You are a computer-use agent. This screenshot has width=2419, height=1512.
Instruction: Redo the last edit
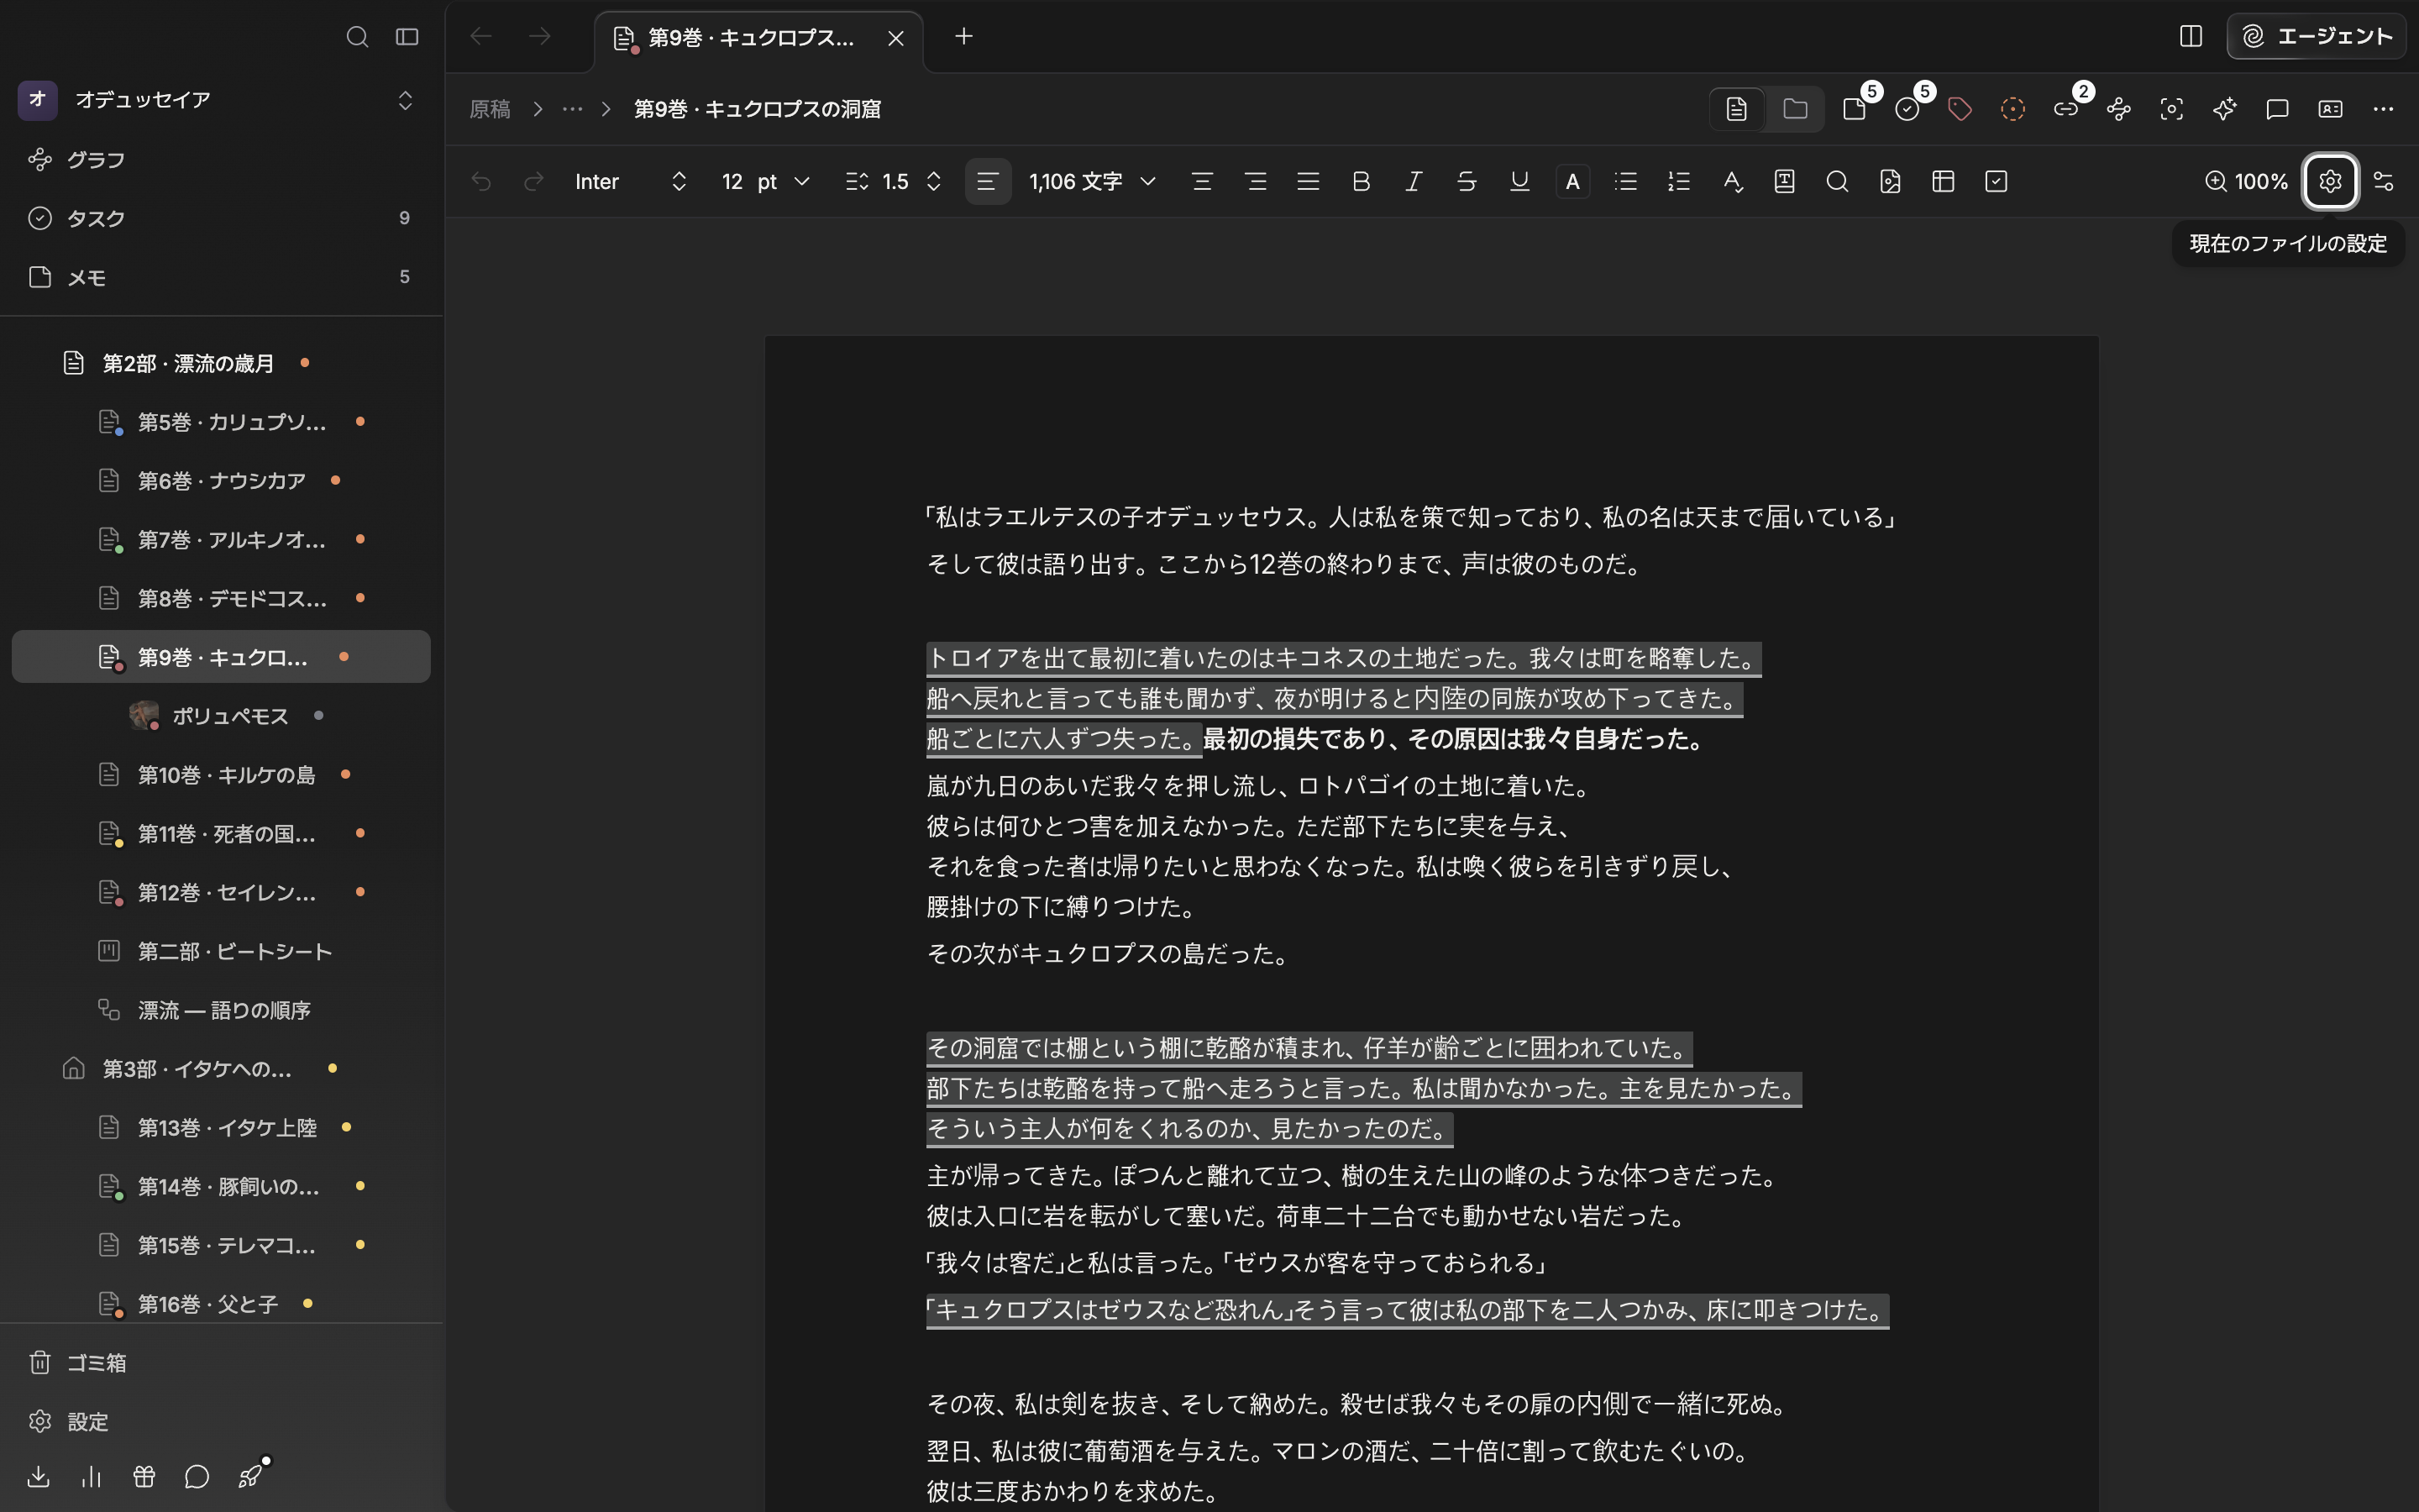tap(534, 181)
